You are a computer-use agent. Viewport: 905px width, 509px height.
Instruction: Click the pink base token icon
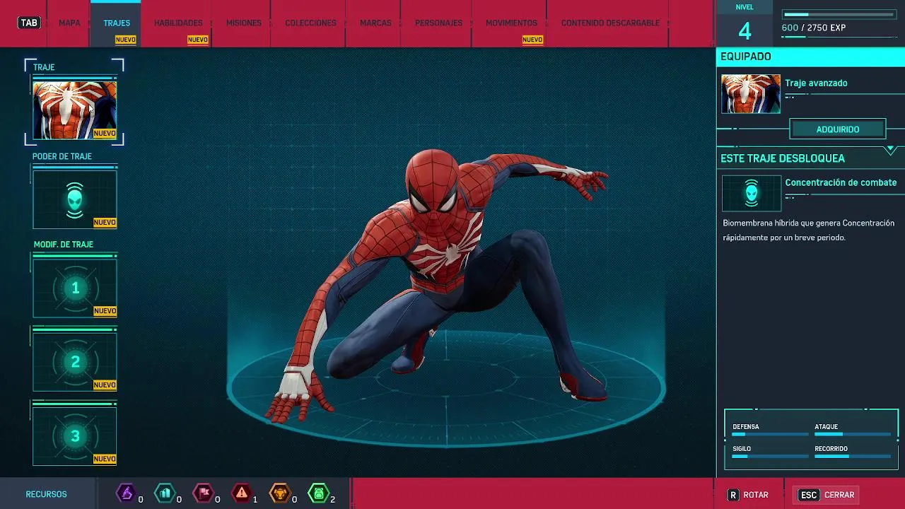tap(203, 493)
